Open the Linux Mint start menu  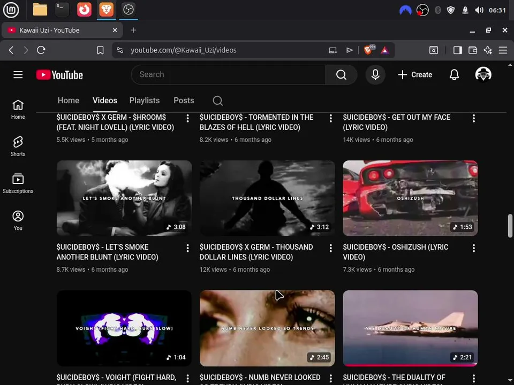coord(11,10)
